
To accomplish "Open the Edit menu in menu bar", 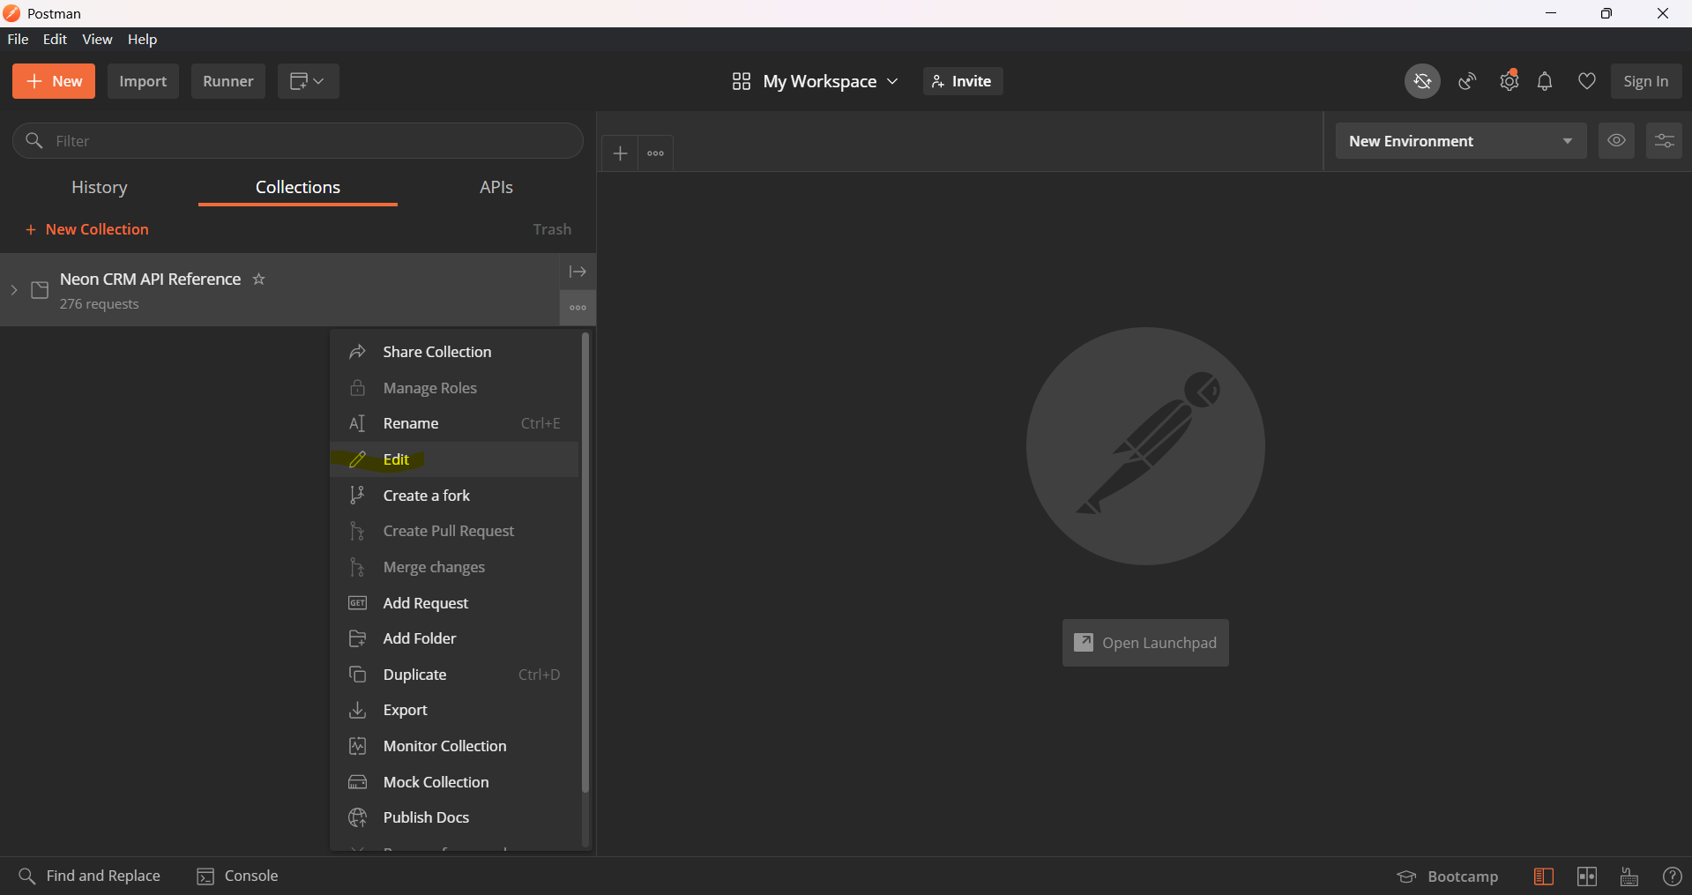I will pos(55,39).
